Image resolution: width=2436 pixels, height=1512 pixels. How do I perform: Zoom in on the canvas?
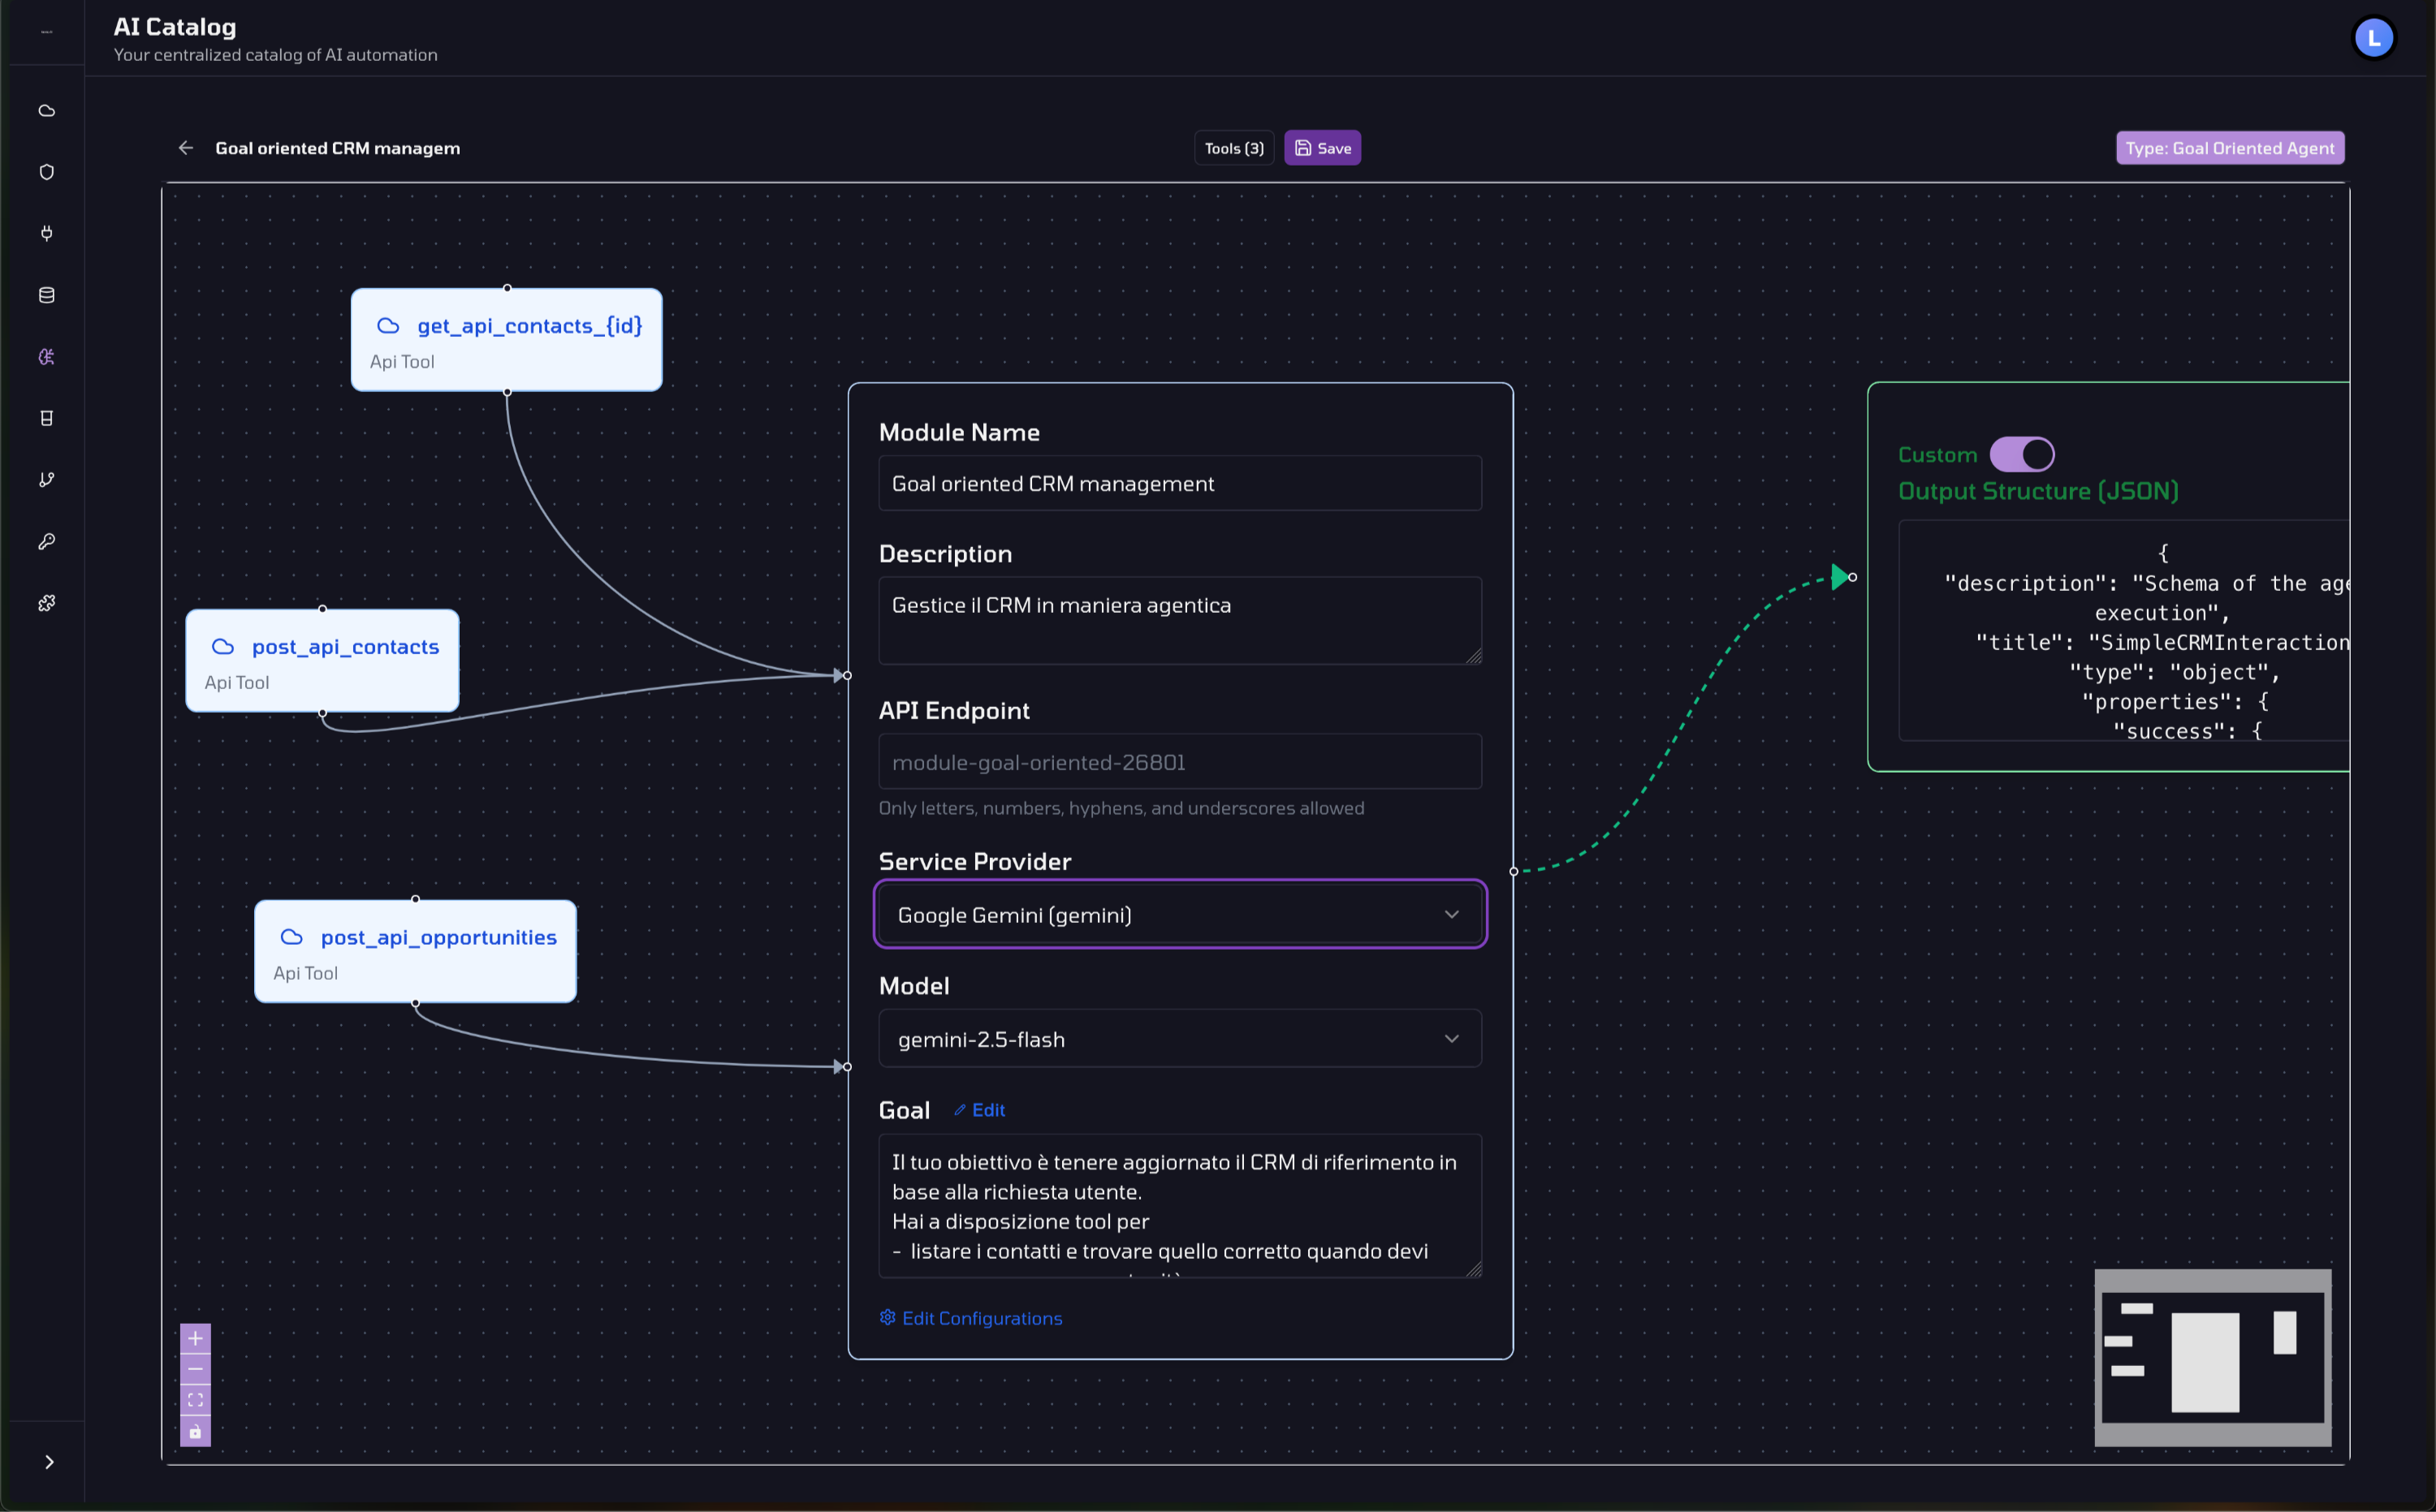[195, 1338]
